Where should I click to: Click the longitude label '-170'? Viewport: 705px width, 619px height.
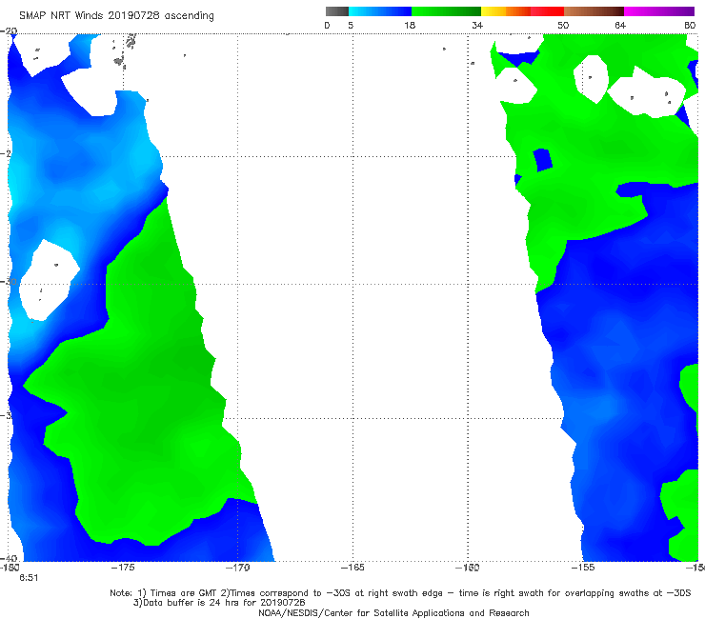[238, 568]
